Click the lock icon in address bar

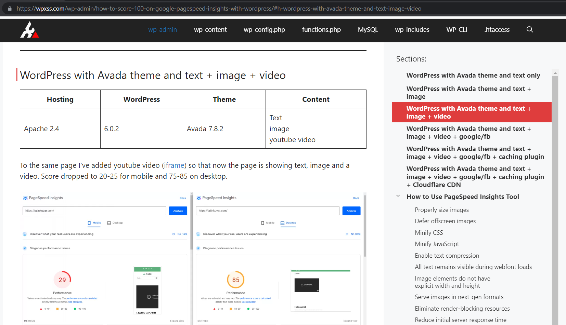tap(10, 9)
